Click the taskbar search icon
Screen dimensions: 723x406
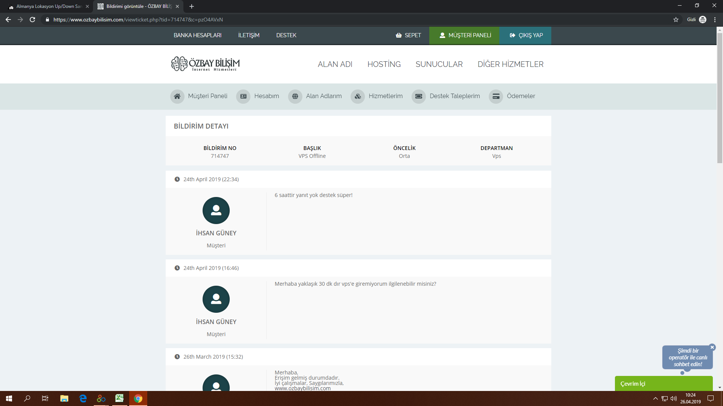tap(27, 398)
